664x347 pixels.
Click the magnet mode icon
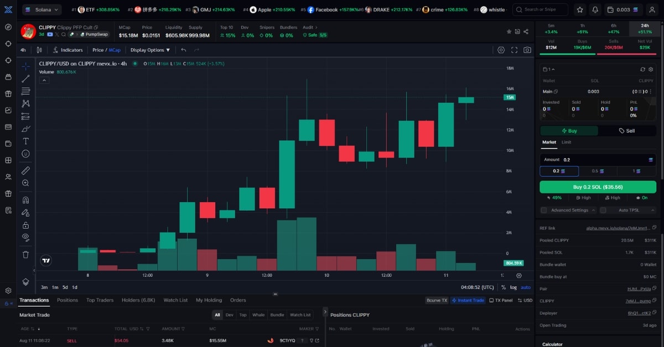pyautogui.click(x=25, y=200)
